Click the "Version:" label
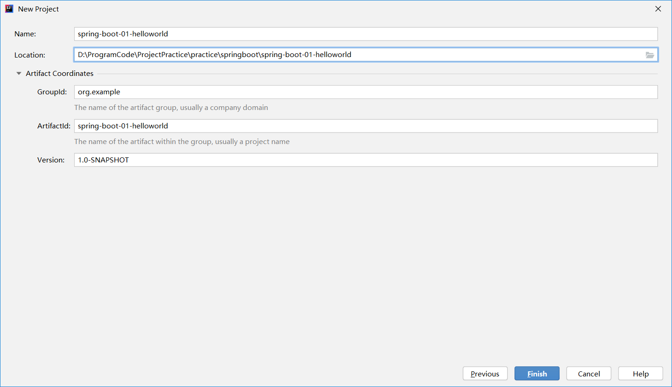Viewport: 672px width, 387px height. tap(51, 160)
